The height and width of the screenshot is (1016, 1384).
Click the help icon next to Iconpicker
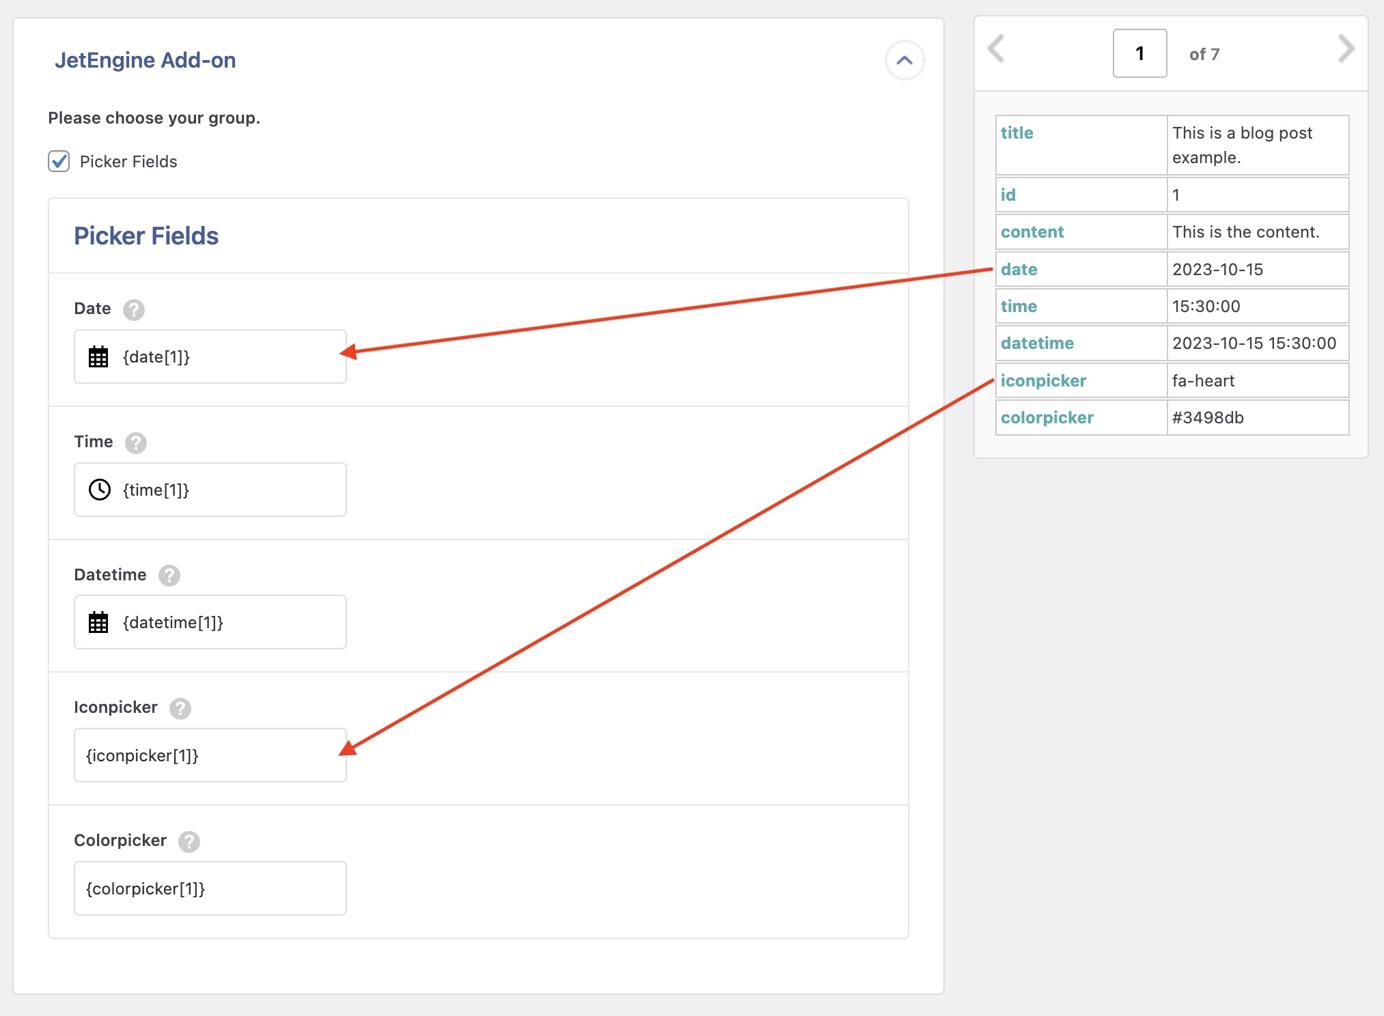click(180, 709)
